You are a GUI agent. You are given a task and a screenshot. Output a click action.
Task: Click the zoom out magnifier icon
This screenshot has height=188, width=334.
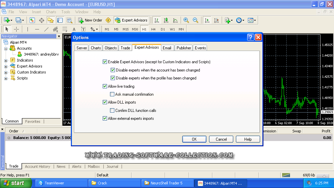(195, 20)
